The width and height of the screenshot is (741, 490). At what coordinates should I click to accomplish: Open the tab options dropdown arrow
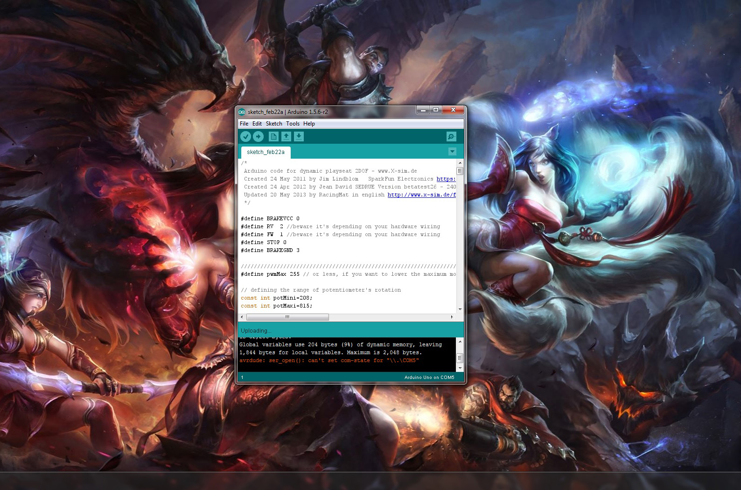coord(452,152)
